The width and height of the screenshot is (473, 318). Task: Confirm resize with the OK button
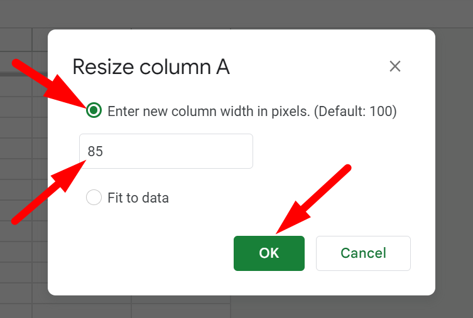click(269, 253)
